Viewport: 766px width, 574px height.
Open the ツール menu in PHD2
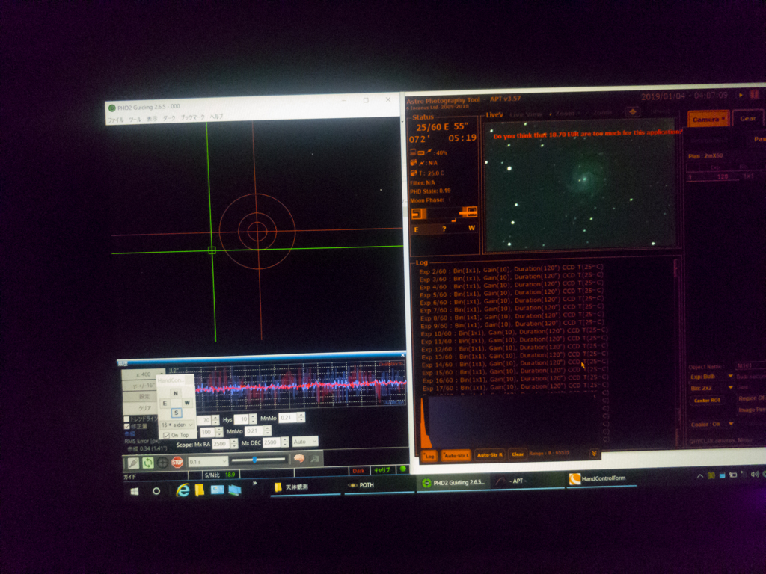pyautogui.click(x=135, y=120)
